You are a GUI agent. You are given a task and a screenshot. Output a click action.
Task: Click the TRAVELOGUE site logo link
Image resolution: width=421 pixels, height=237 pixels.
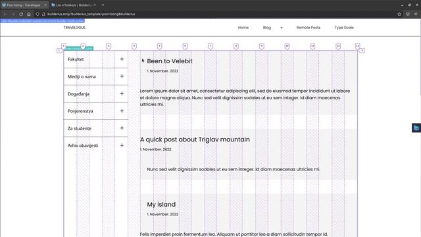point(74,28)
